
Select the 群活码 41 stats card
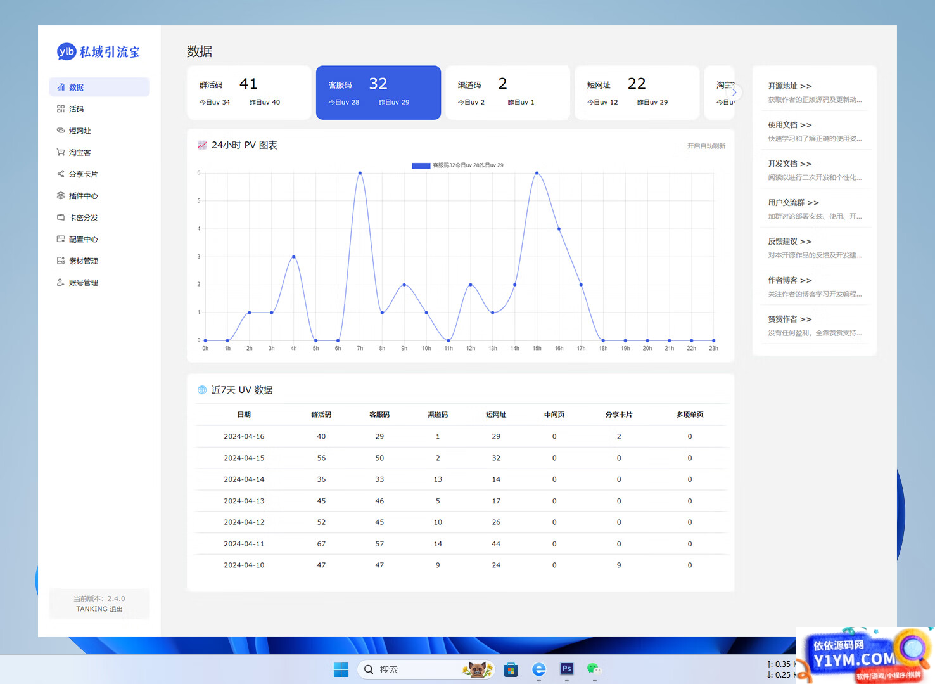(249, 93)
